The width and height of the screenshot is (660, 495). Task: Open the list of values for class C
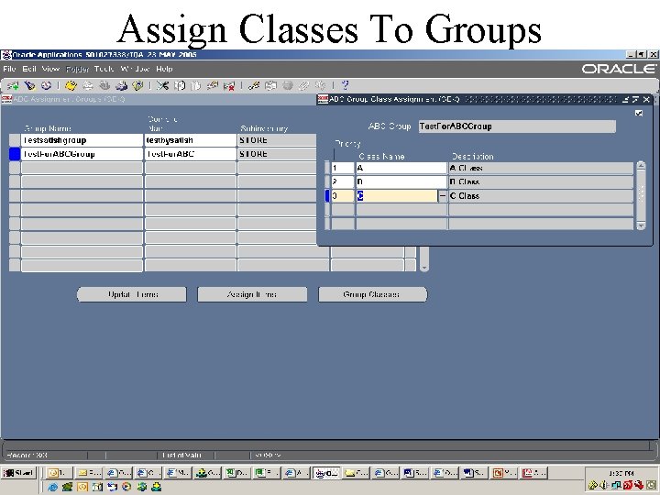point(443,196)
